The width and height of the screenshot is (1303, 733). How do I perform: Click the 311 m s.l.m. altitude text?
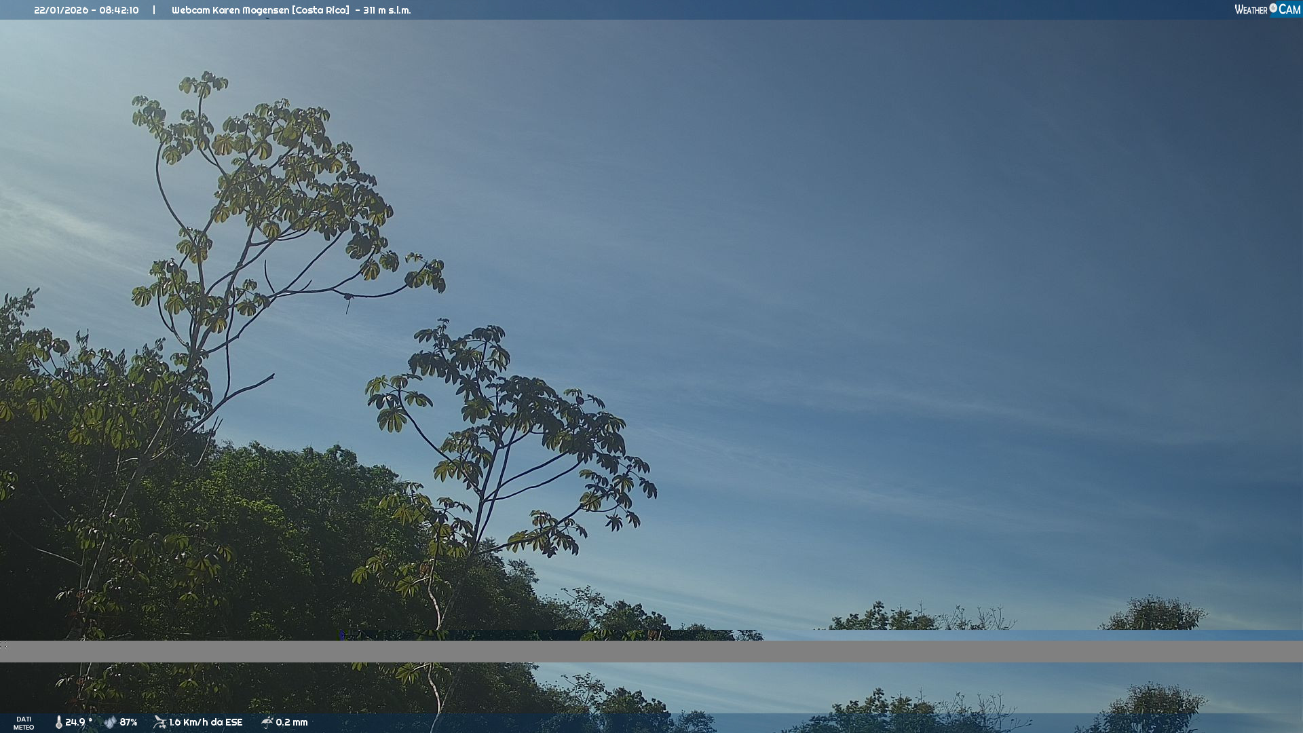tap(387, 10)
